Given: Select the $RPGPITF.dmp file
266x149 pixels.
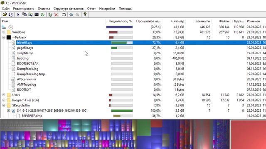Looking at the screenshot, I should (32, 116).
